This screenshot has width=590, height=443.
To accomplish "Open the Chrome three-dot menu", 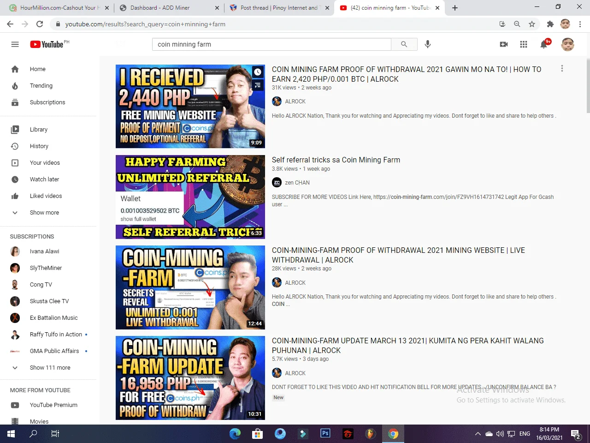I will (x=580, y=24).
